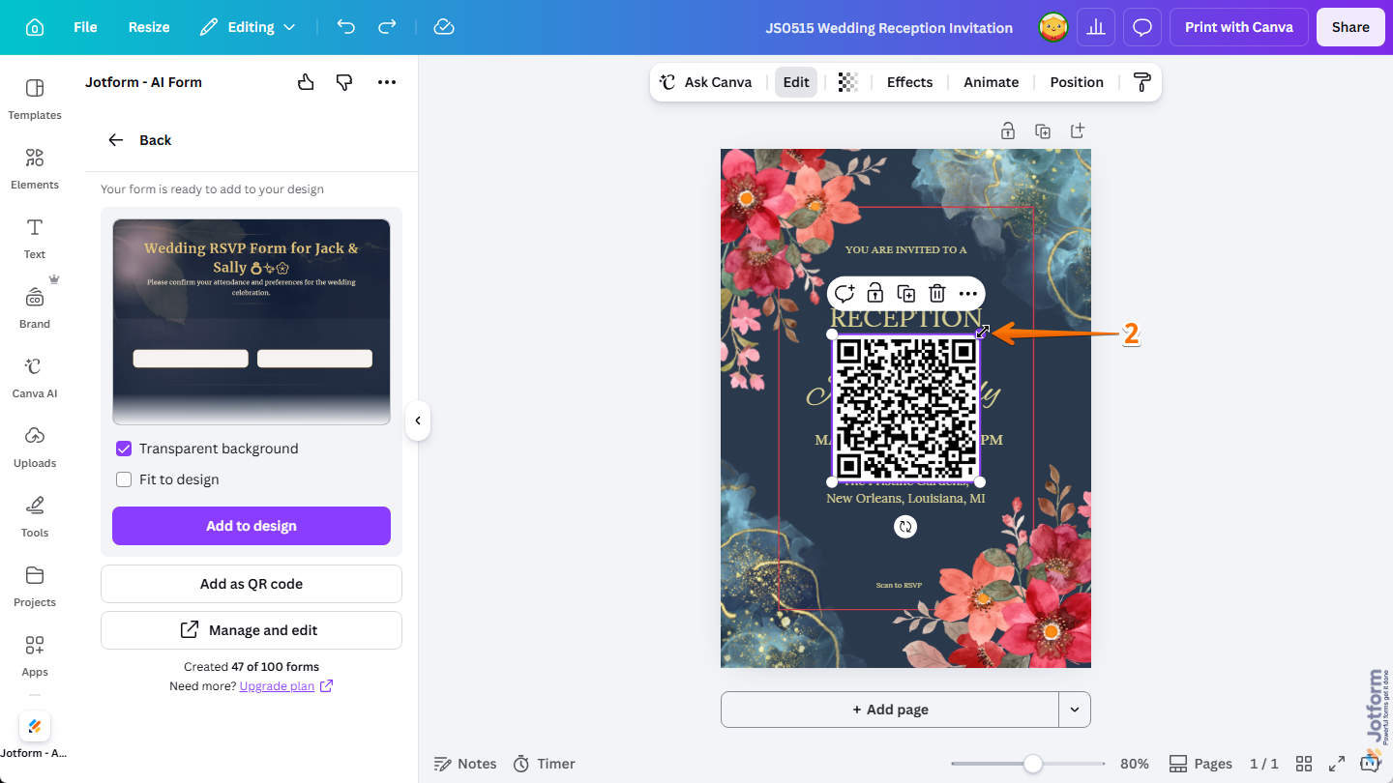
Task: Open the comments speech bubble
Action: pos(1142,27)
